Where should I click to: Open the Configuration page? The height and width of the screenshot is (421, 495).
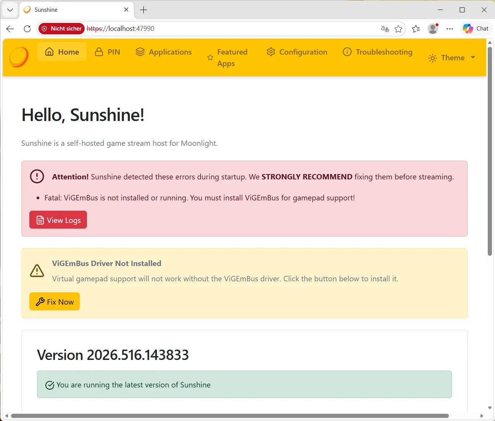click(297, 52)
